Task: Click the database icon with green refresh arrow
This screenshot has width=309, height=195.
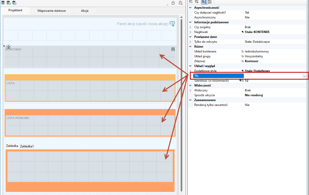Action: [x=9, y=3]
